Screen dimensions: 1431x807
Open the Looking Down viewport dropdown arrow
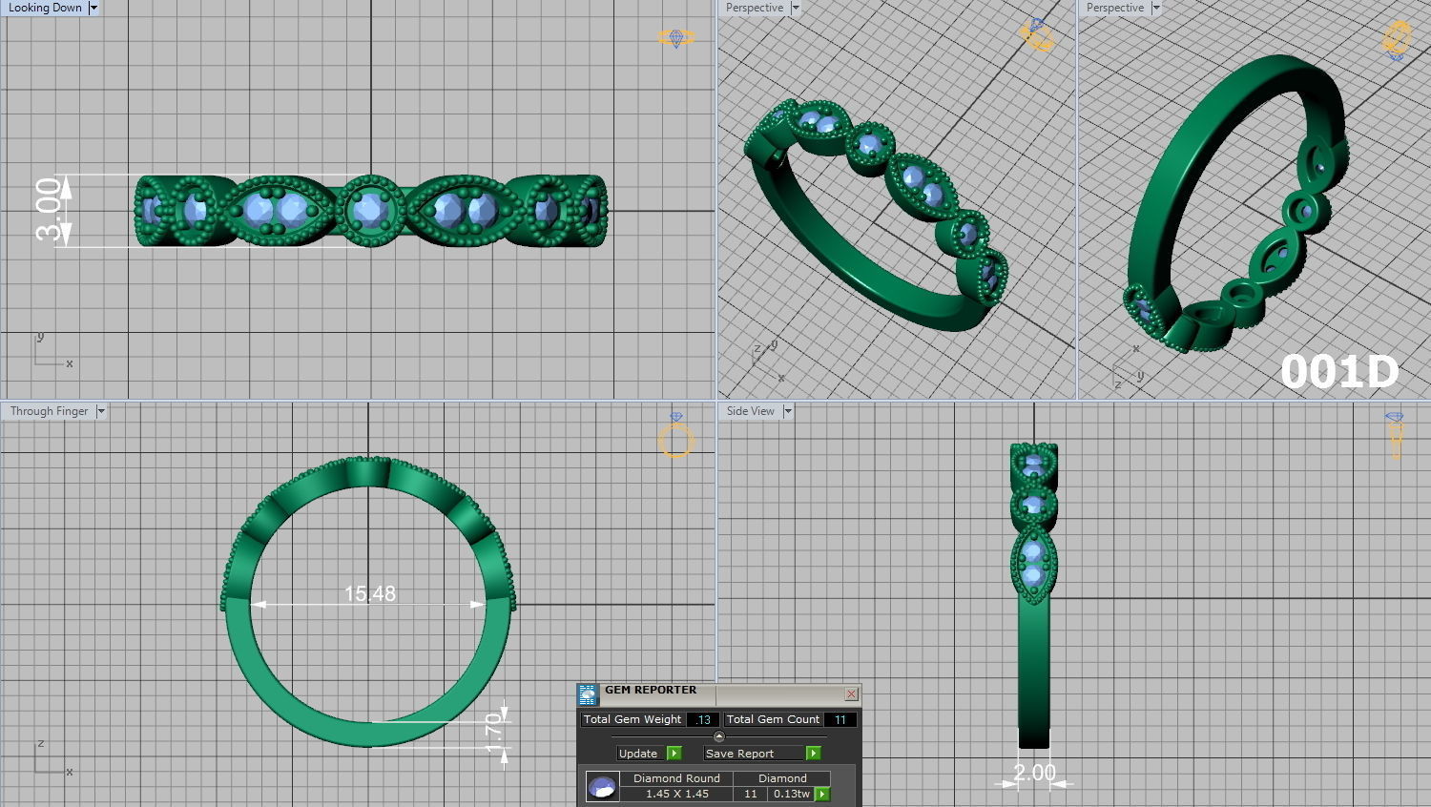(x=93, y=8)
